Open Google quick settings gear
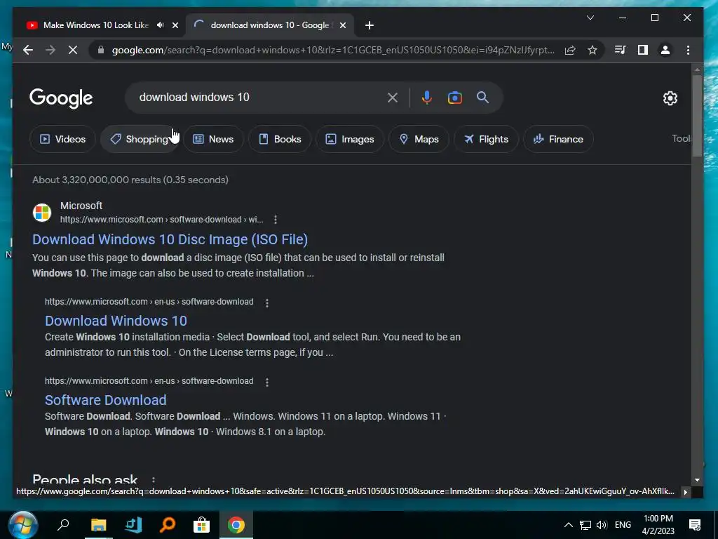 click(670, 98)
